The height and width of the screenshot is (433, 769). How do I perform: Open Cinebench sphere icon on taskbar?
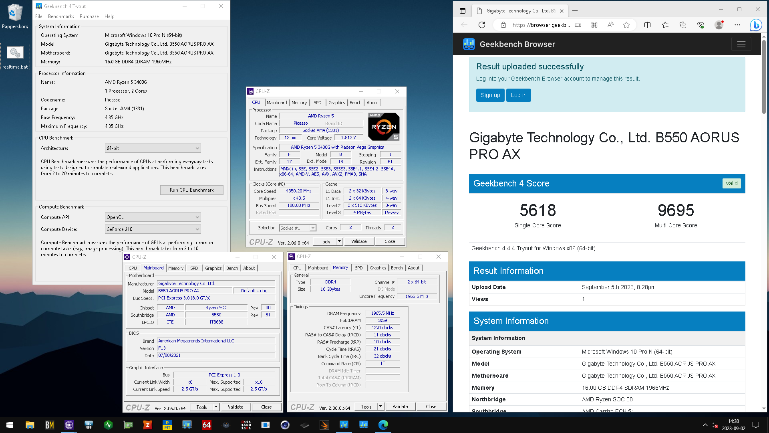coord(285,425)
